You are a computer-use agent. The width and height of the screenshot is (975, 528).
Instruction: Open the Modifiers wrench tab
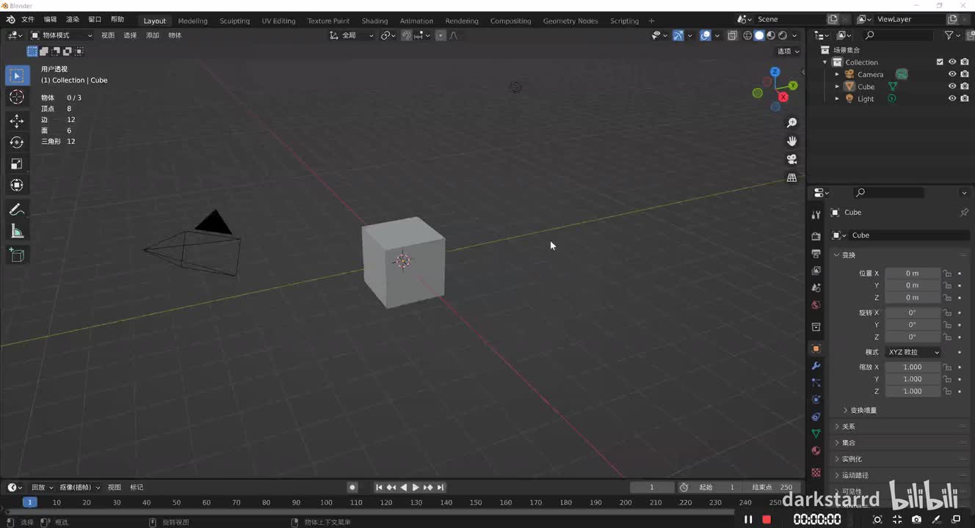pyautogui.click(x=816, y=366)
